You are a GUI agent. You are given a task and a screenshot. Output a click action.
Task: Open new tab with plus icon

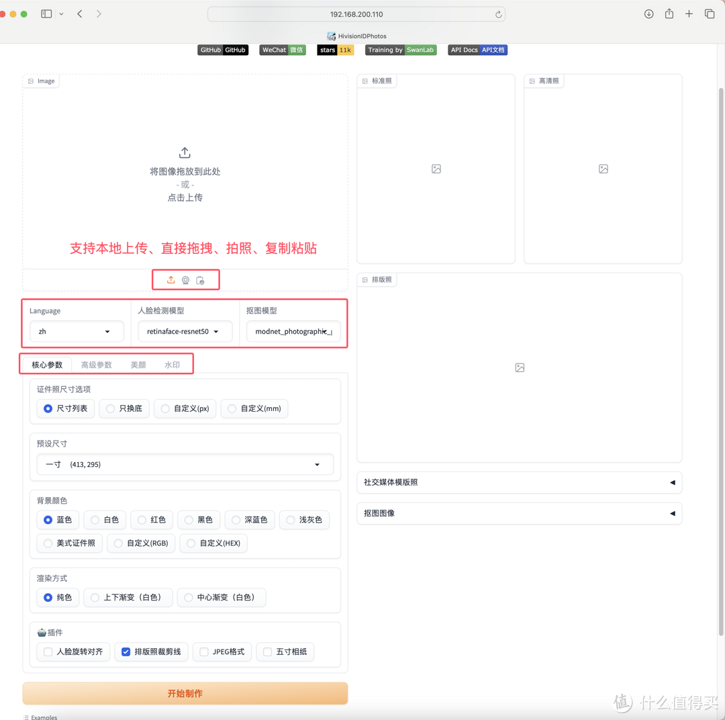point(689,14)
